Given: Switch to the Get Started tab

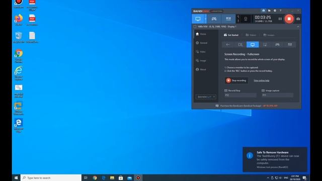Looking at the screenshot, I should point(231,35).
